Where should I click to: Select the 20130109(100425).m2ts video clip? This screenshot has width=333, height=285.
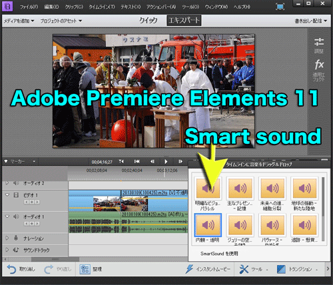pos(155,201)
